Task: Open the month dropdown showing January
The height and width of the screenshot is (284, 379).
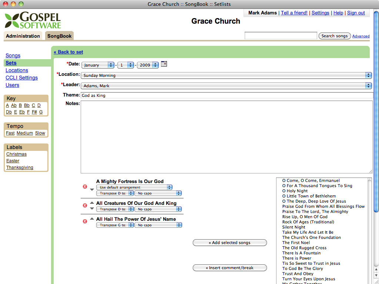Action: click(98, 65)
